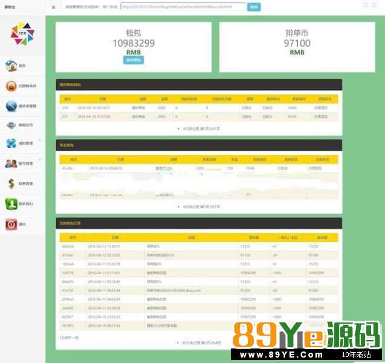Open the blue puzzle-piece sidebar icon
This screenshot has width=385, height=363.
click(11, 143)
